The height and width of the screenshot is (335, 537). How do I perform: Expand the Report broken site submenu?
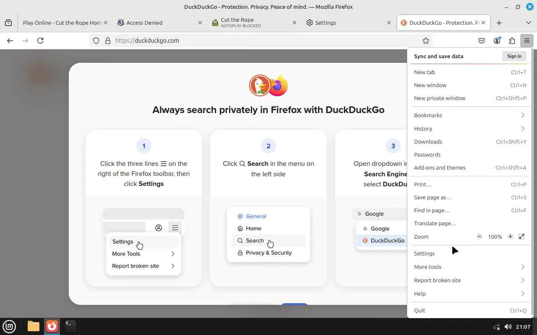point(470,280)
